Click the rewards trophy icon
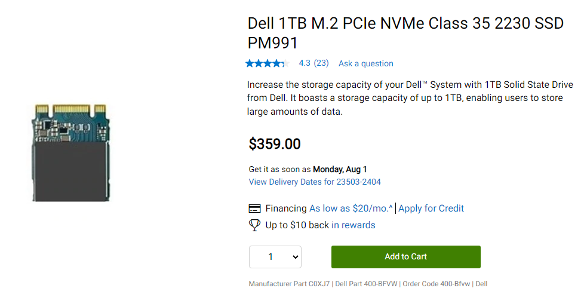The image size is (584, 294). (x=254, y=225)
